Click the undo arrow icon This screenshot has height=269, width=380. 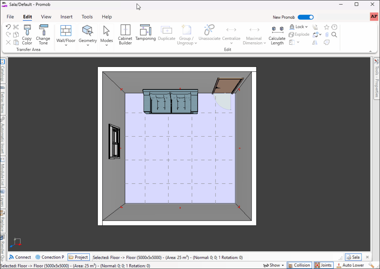pyautogui.click(x=8, y=27)
